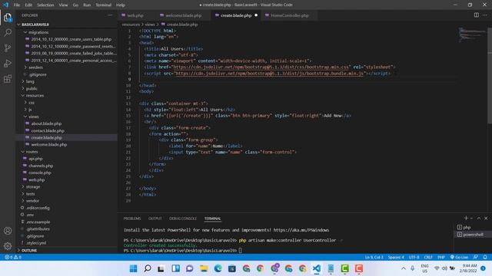Viewport: 492px width, 276px height.
Task: Click the editor minimap preview
Action: [471, 34]
